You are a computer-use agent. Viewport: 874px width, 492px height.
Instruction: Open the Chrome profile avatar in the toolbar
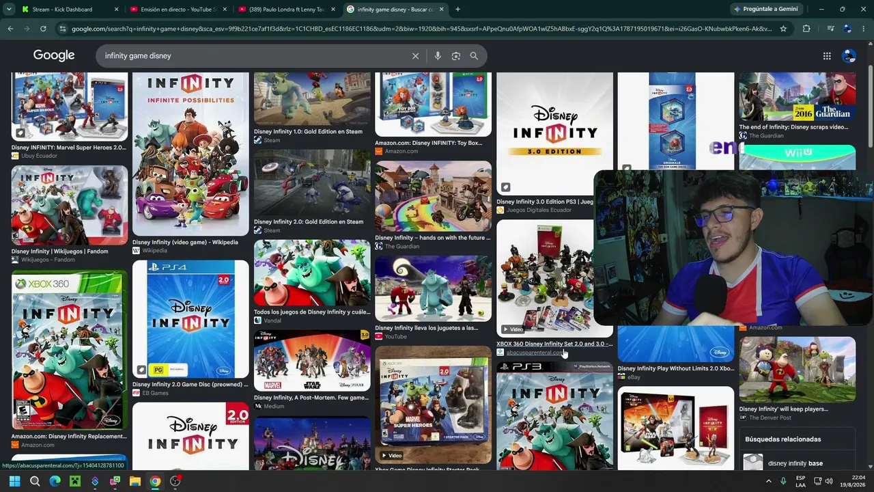tap(847, 29)
